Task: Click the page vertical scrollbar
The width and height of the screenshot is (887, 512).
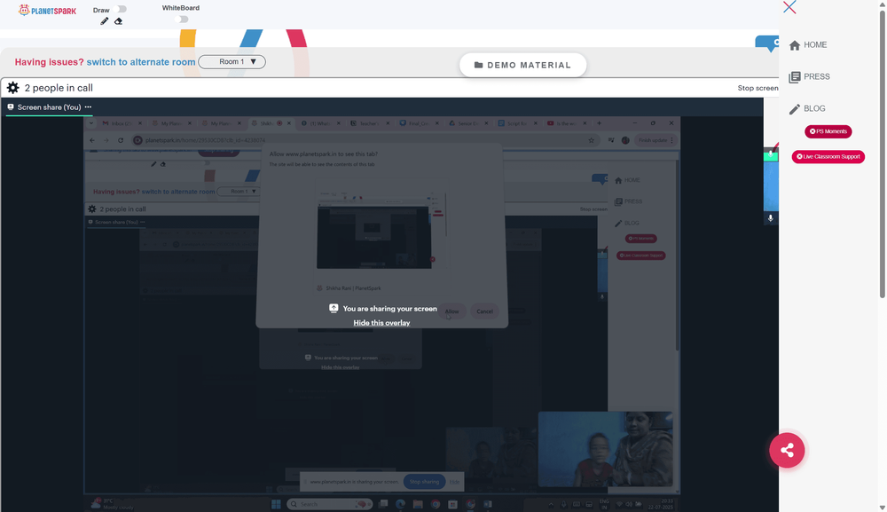Action: (883, 153)
